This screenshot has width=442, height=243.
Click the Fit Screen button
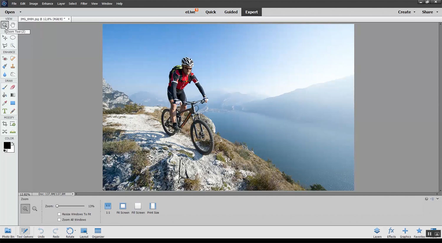click(123, 208)
